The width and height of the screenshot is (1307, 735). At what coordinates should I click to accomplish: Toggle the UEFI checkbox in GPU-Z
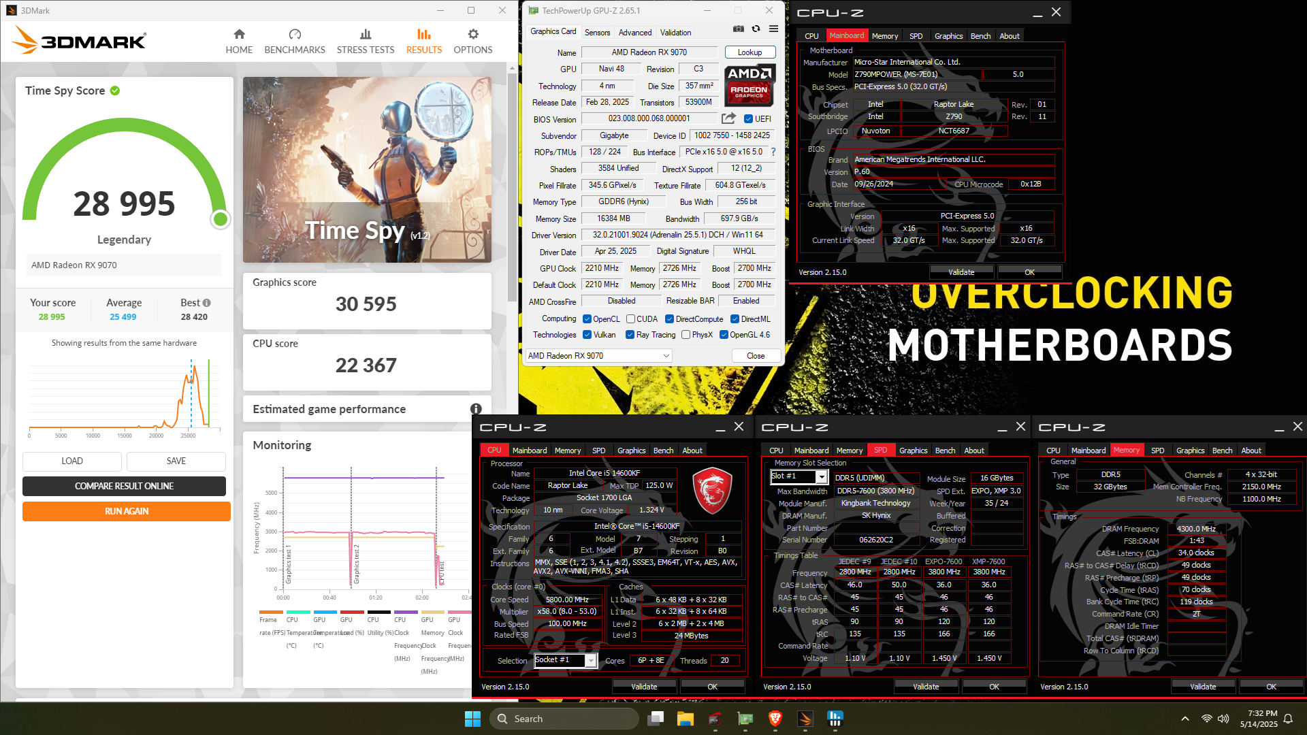[748, 119]
